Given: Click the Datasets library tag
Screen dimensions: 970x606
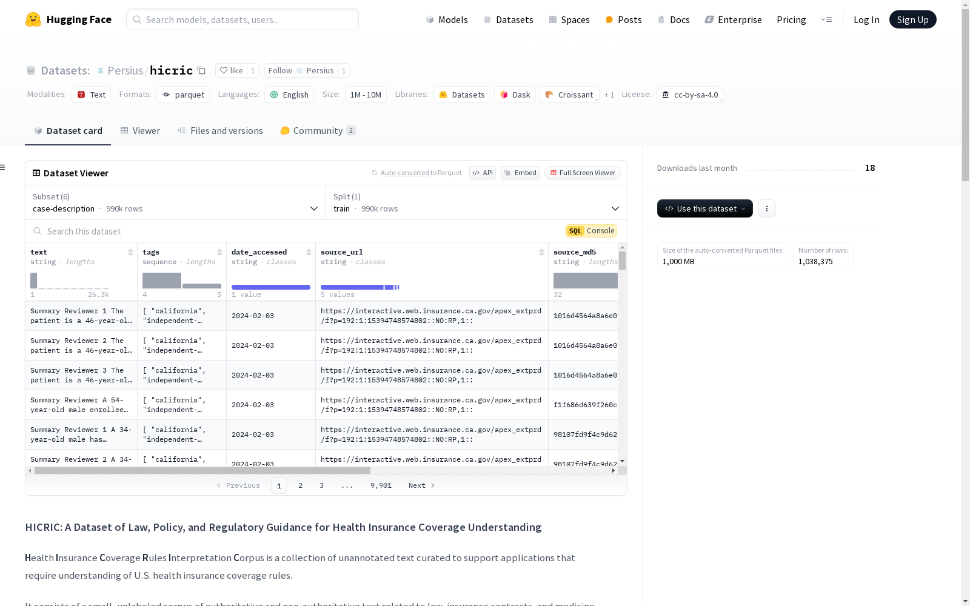Looking at the screenshot, I should tap(462, 95).
